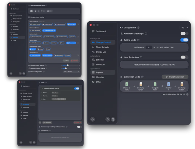Screen dimensions: 195x149
Task: Click help icon beside Automatic Discharge
Action: (146, 34)
